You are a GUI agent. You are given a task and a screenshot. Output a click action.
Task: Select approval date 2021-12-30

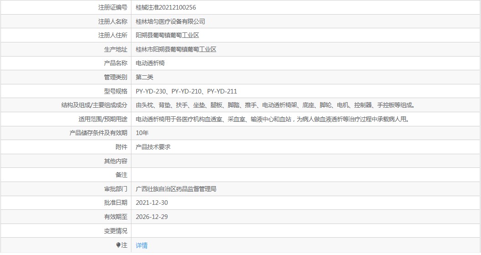[152, 203]
